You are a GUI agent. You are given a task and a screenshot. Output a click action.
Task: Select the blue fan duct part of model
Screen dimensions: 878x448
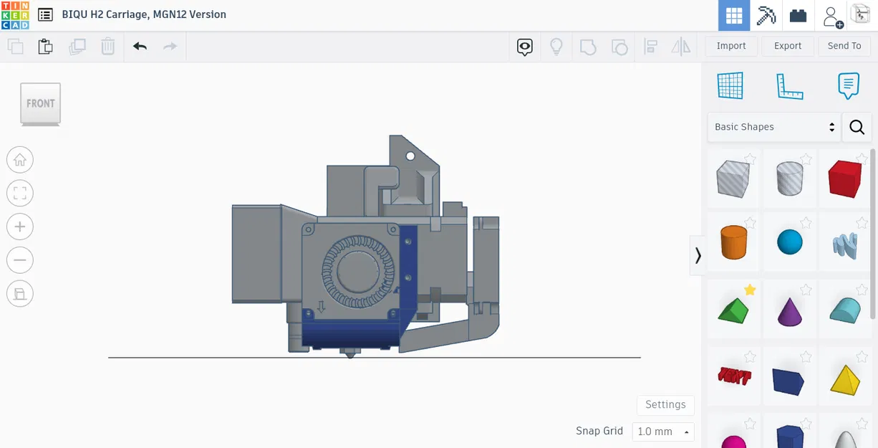(x=350, y=335)
